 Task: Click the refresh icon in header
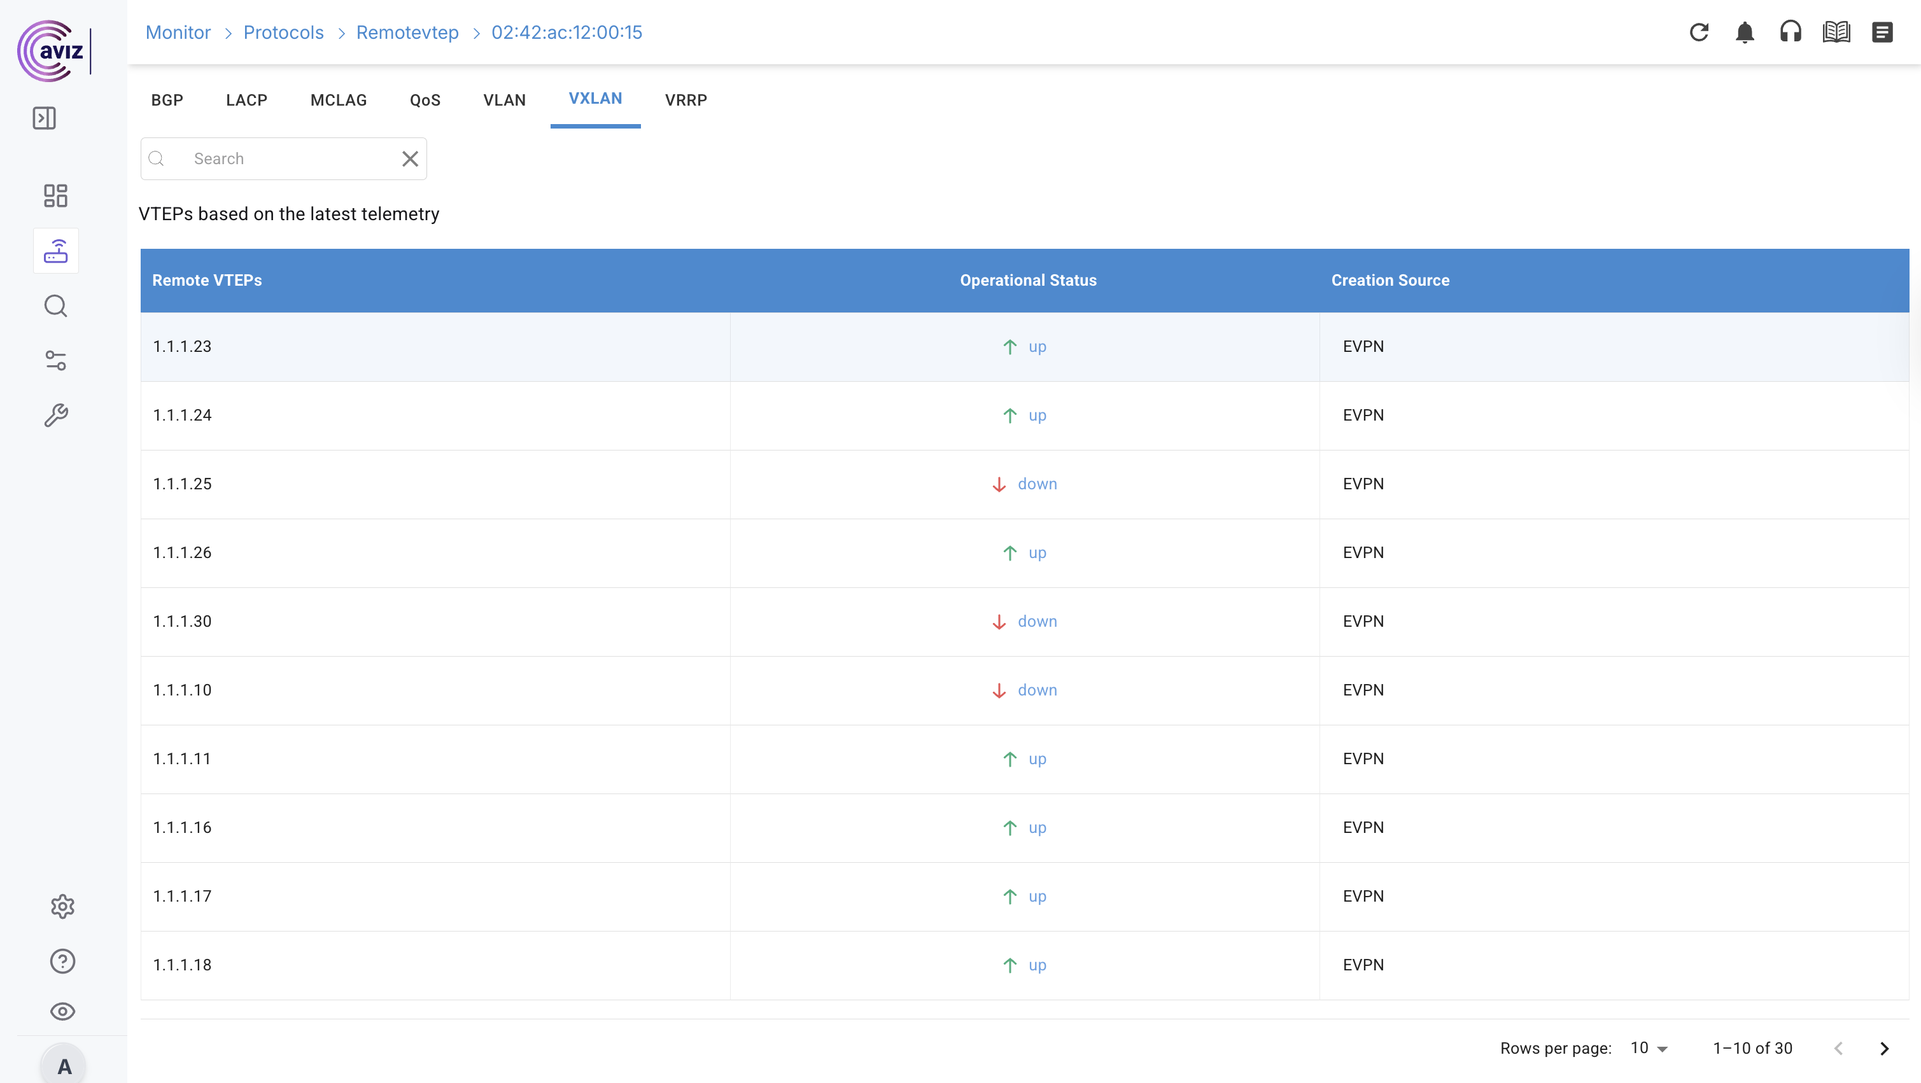(1698, 32)
